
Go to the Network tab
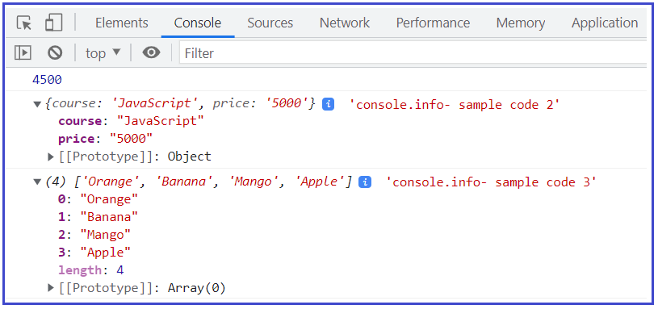(345, 23)
